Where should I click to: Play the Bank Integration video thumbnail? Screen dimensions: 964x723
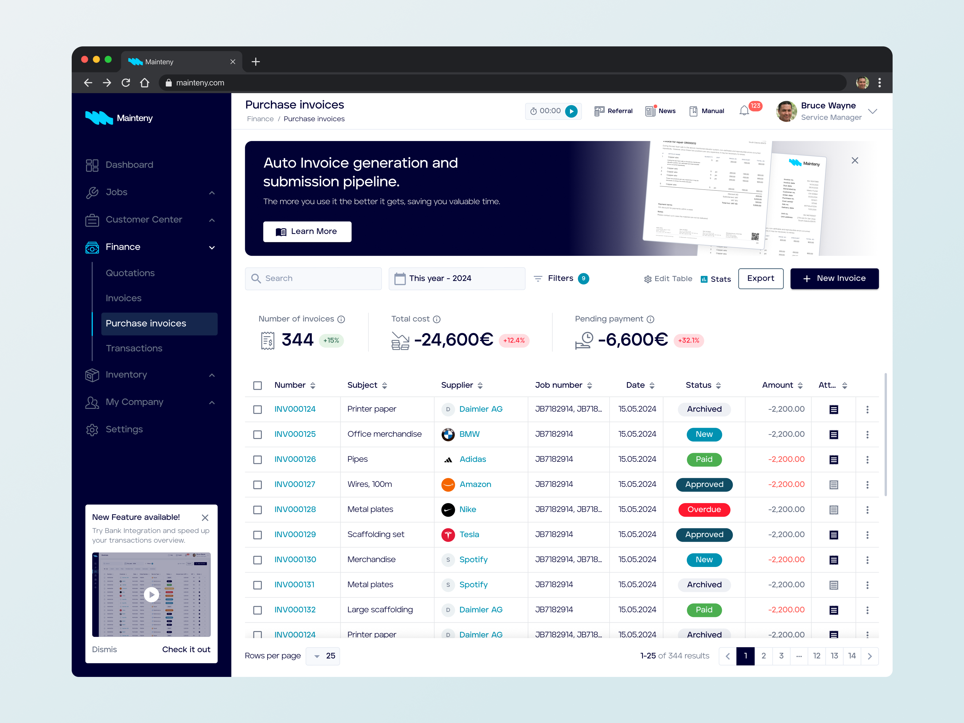point(151,595)
